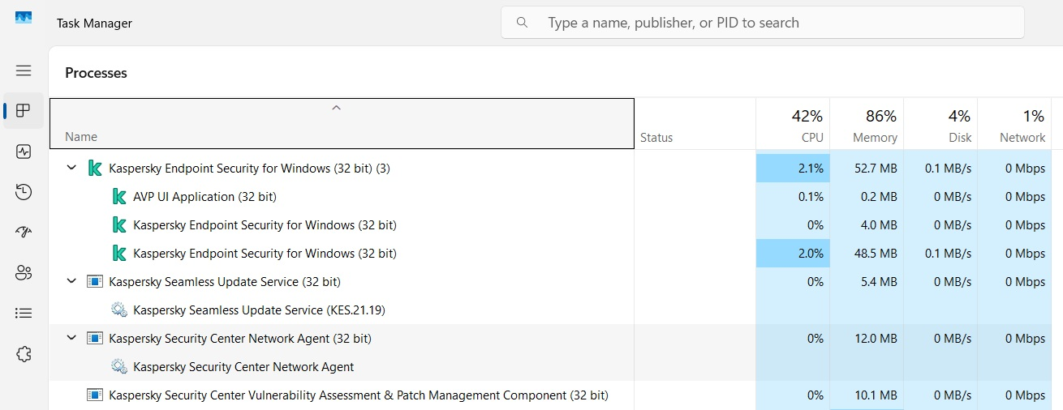Open the Performance page icon

click(24, 152)
